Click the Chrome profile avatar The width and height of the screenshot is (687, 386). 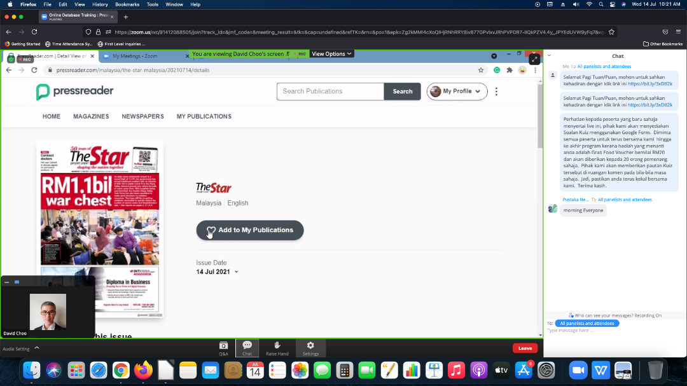[522, 70]
